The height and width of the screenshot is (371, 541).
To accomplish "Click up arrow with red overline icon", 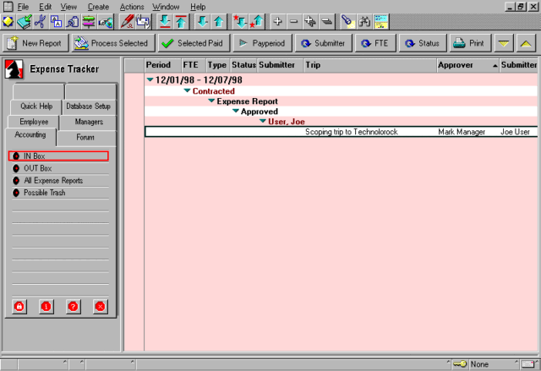I will coord(181,22).
